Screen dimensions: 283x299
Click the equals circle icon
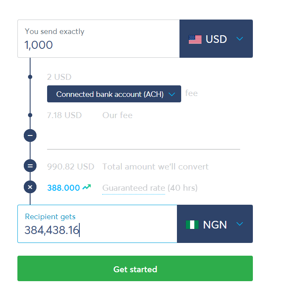tap(30, 166)
